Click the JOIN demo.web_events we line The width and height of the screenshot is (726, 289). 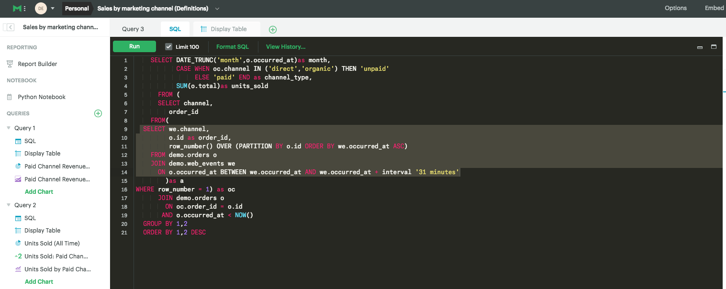tap(193, 164)
